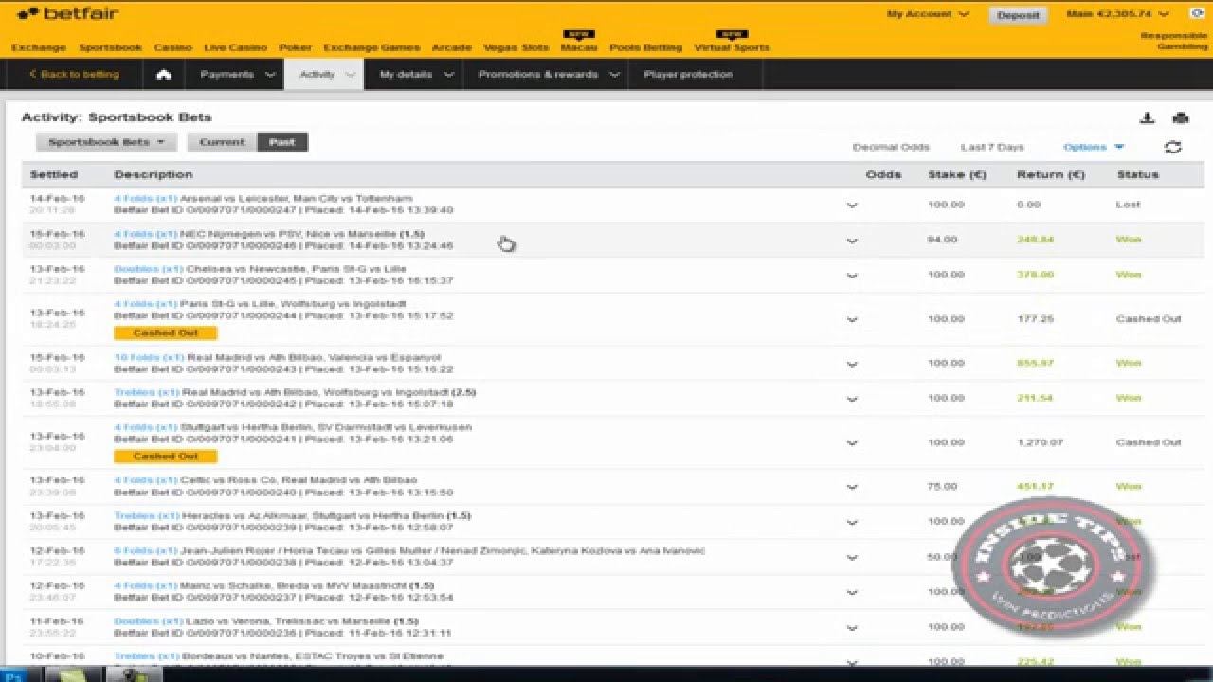Open the Sportsbook Bets dropdown
1213x682 pixels.
point(106,142)
